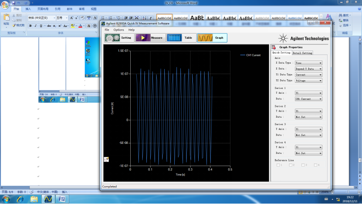Switch to Word from the taskbar

(x=62, y=199)
